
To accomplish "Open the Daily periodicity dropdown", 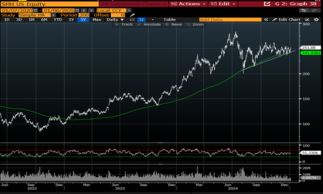I will [115, 20].
